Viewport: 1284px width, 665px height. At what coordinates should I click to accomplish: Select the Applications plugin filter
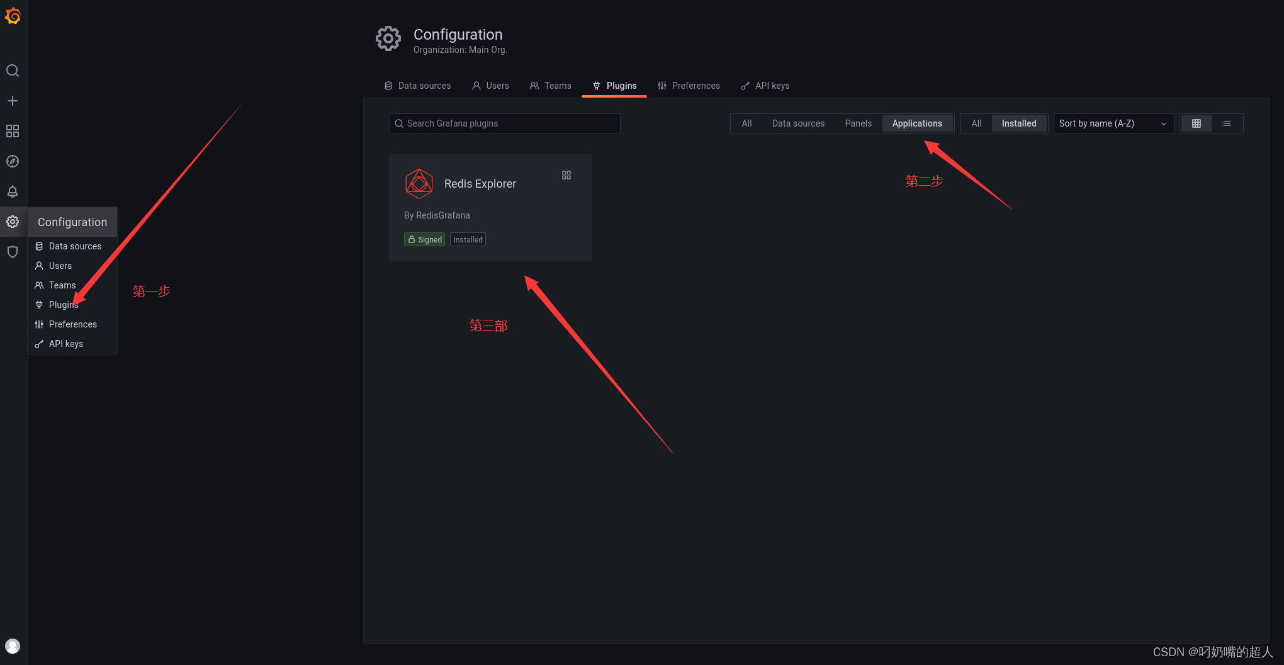click(x=917, y=123)
